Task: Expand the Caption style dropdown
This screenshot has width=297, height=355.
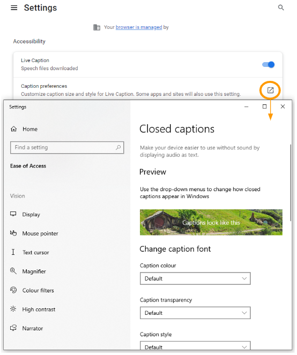Action: [195, 346]
